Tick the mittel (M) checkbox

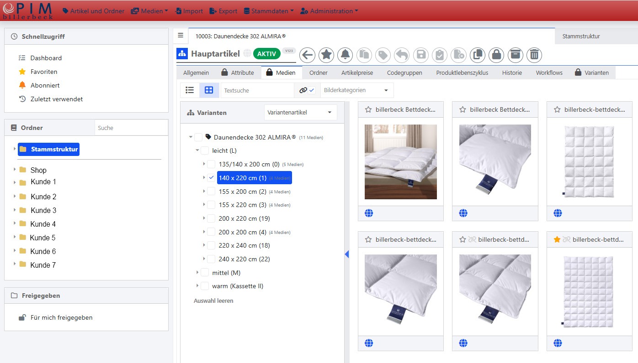coord(205,273)
